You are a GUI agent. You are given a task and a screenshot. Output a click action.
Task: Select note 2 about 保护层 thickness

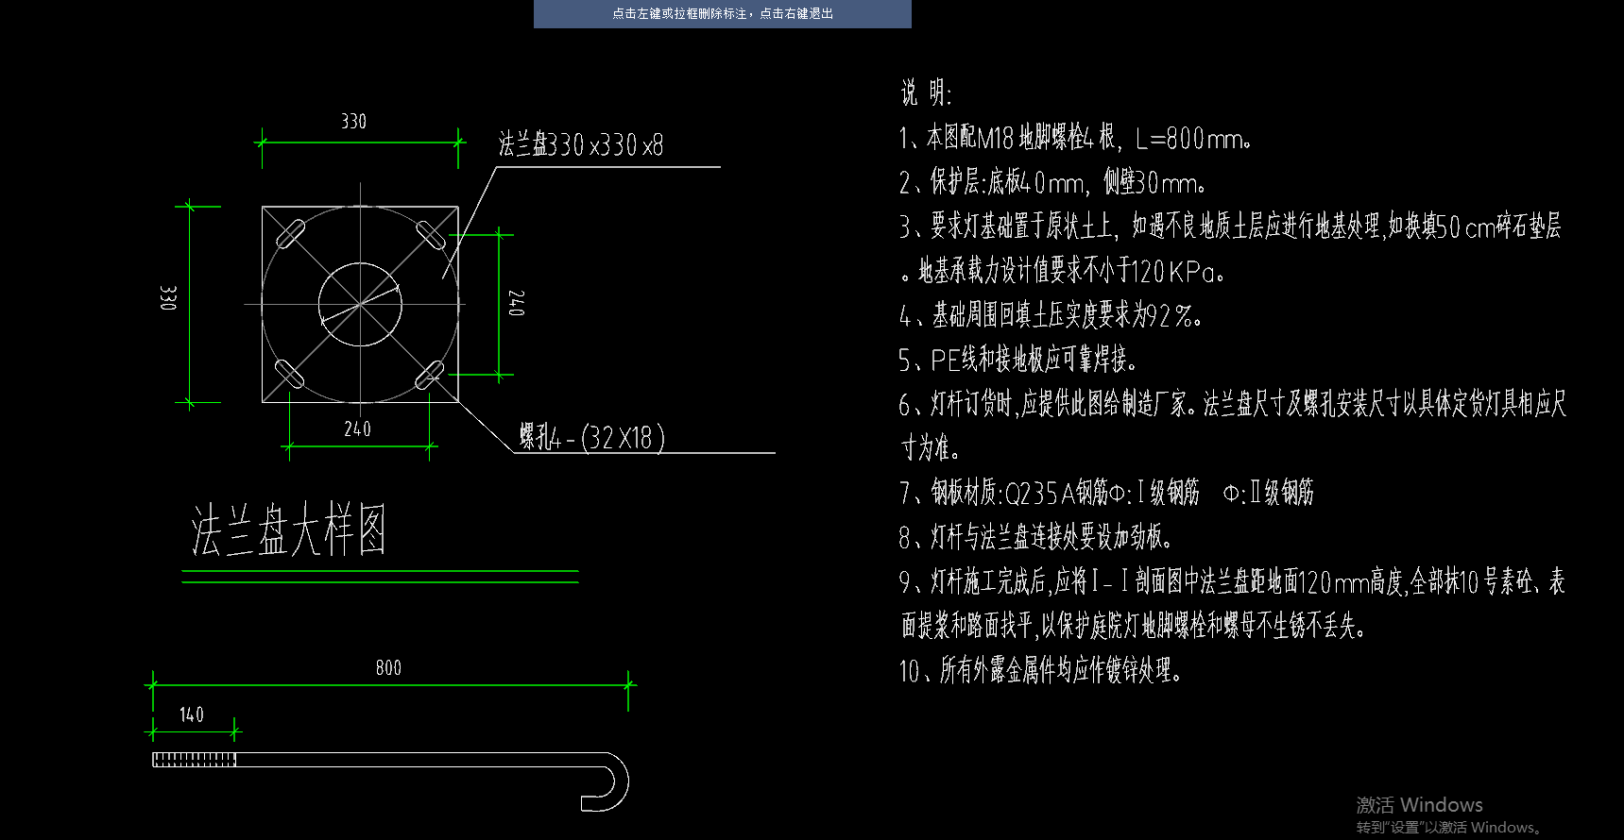pyautogui.click(x=1052, y=181)
